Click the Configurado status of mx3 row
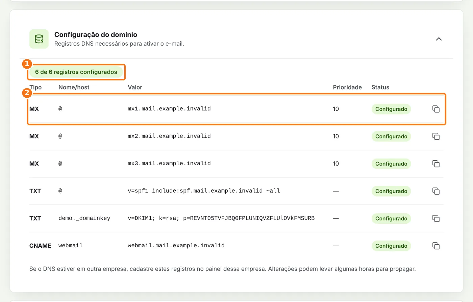The image size is (473, 302). coord(391,164)
